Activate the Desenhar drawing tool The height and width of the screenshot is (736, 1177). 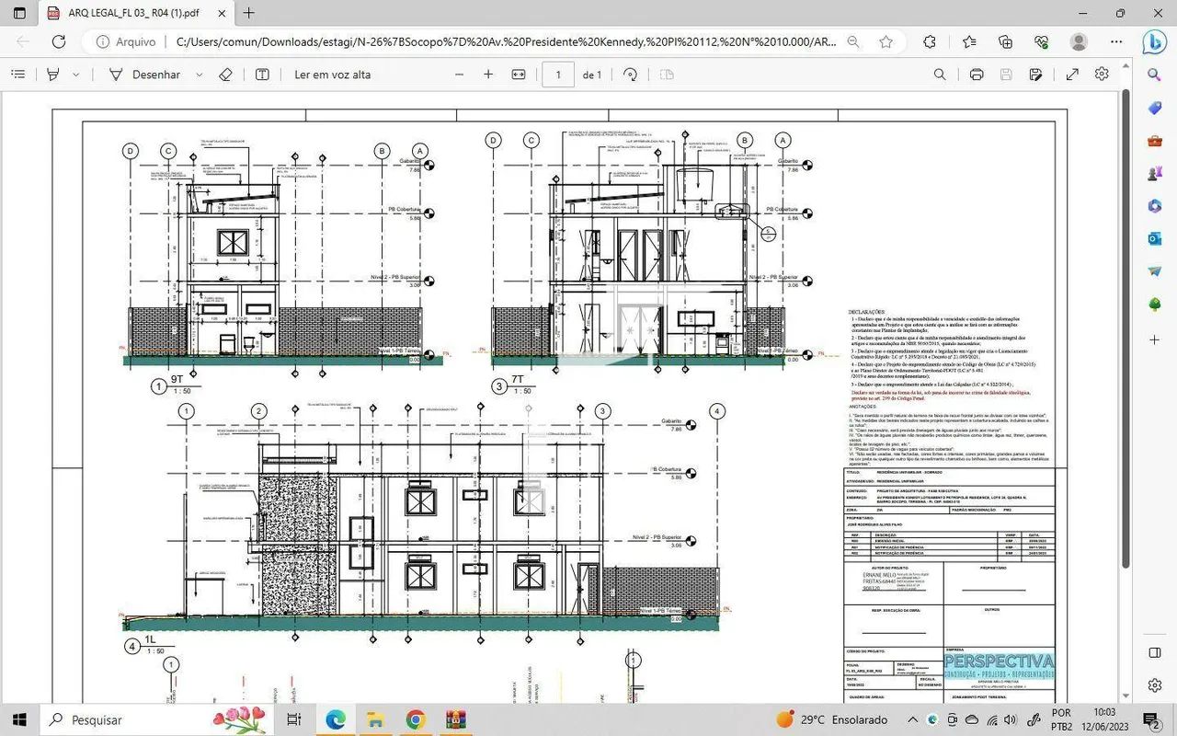[145, 75]
